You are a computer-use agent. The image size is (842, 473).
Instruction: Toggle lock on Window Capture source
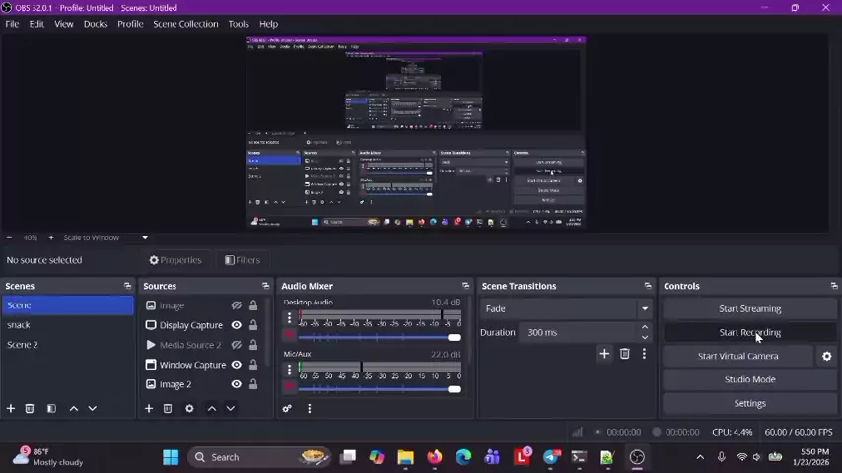253,365
